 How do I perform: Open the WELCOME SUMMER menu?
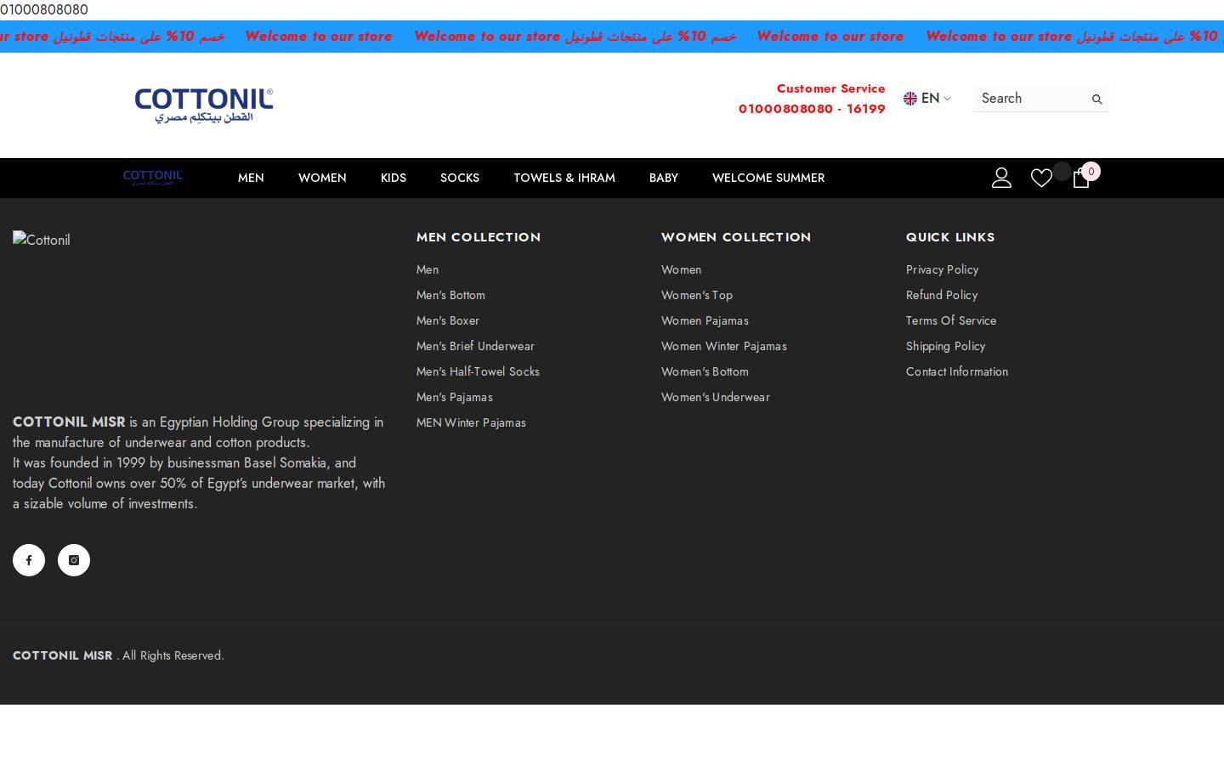pyautogui.click(x=768, y=178)
